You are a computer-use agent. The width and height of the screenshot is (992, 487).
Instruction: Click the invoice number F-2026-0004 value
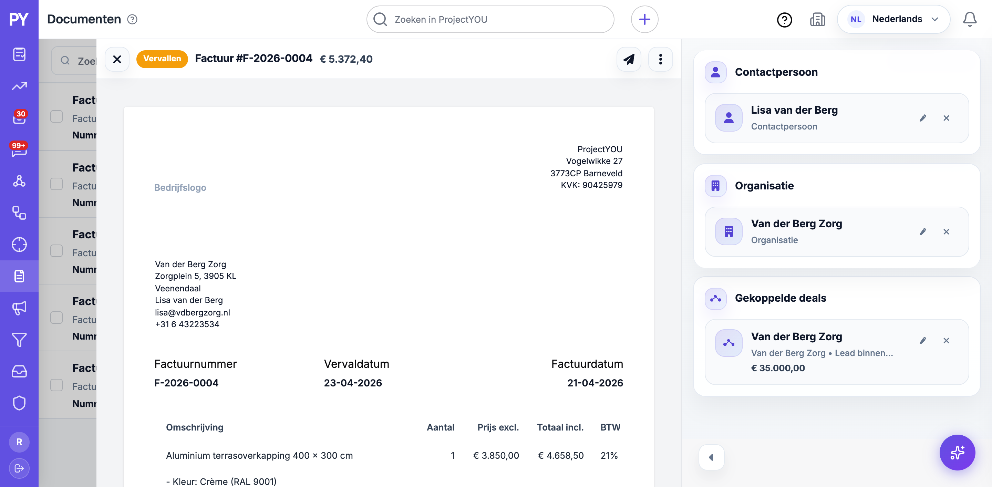click(x=186, y=383)
